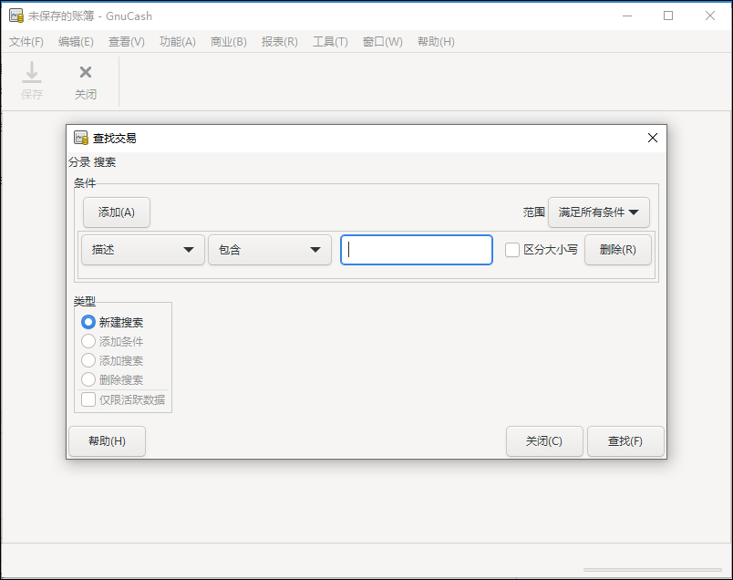Image resolution: width=733 pixels, height=580 pixels.
Task: Select the 添加条件 radio button
Action: click(x=88, y=341)
